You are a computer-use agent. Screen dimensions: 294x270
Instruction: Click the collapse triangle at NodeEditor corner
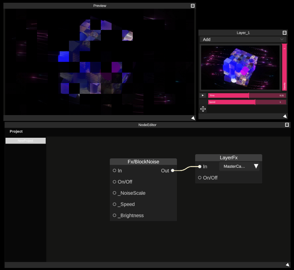tap(287, 265)
